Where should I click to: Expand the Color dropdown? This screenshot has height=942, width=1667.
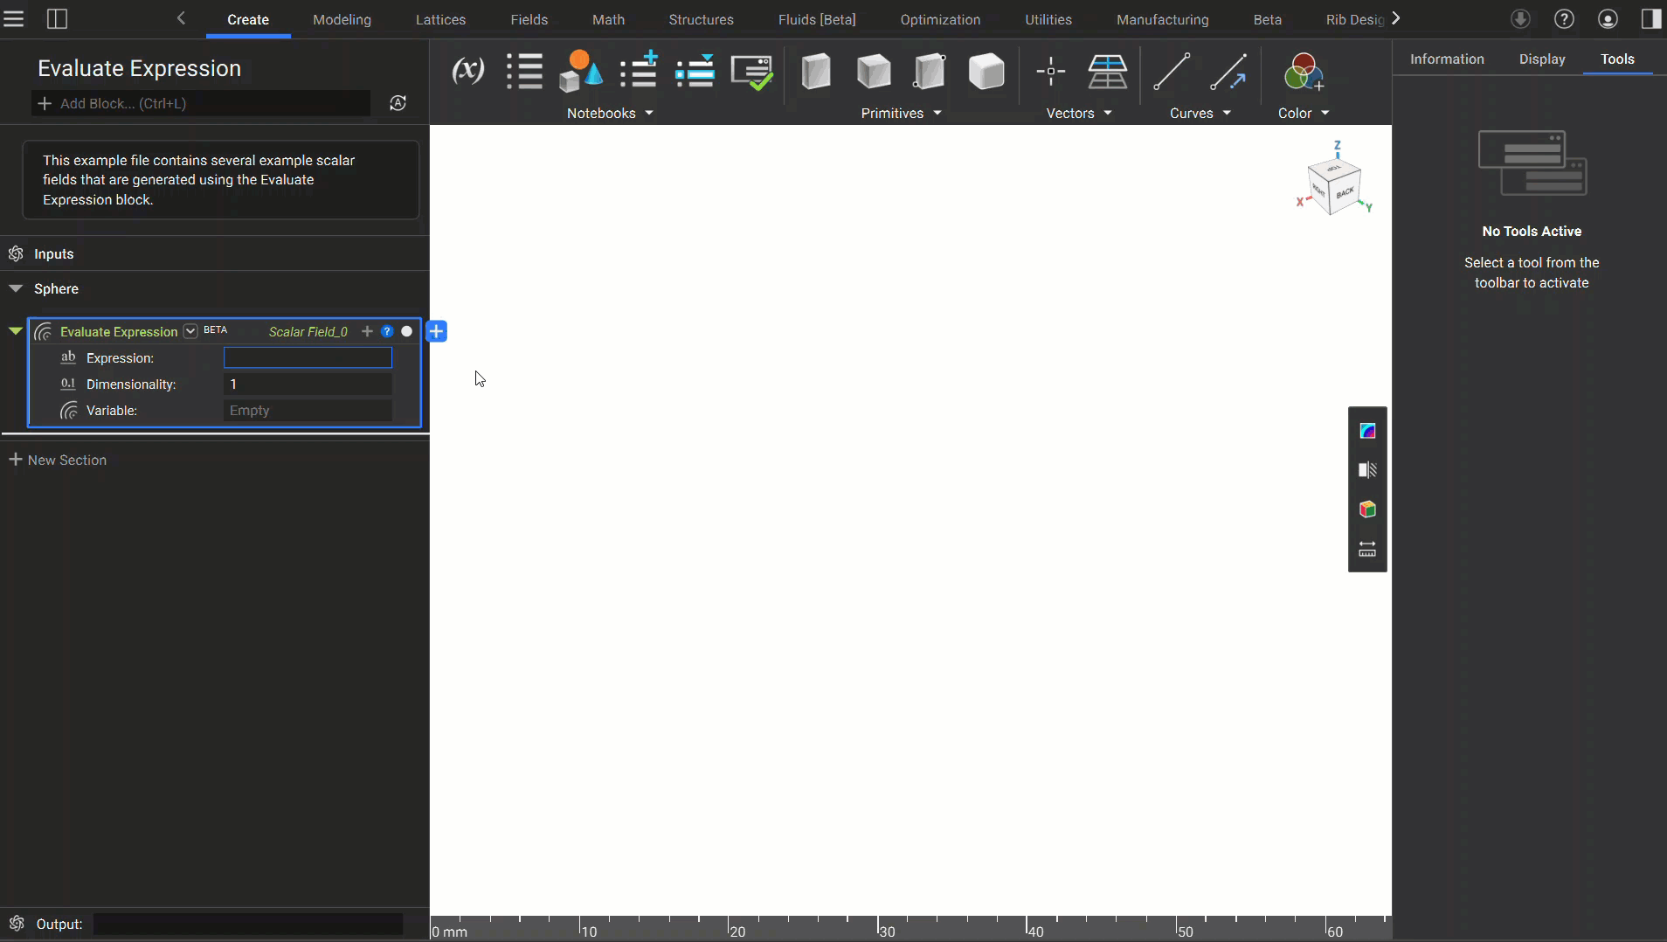(x=1304, y=114)
